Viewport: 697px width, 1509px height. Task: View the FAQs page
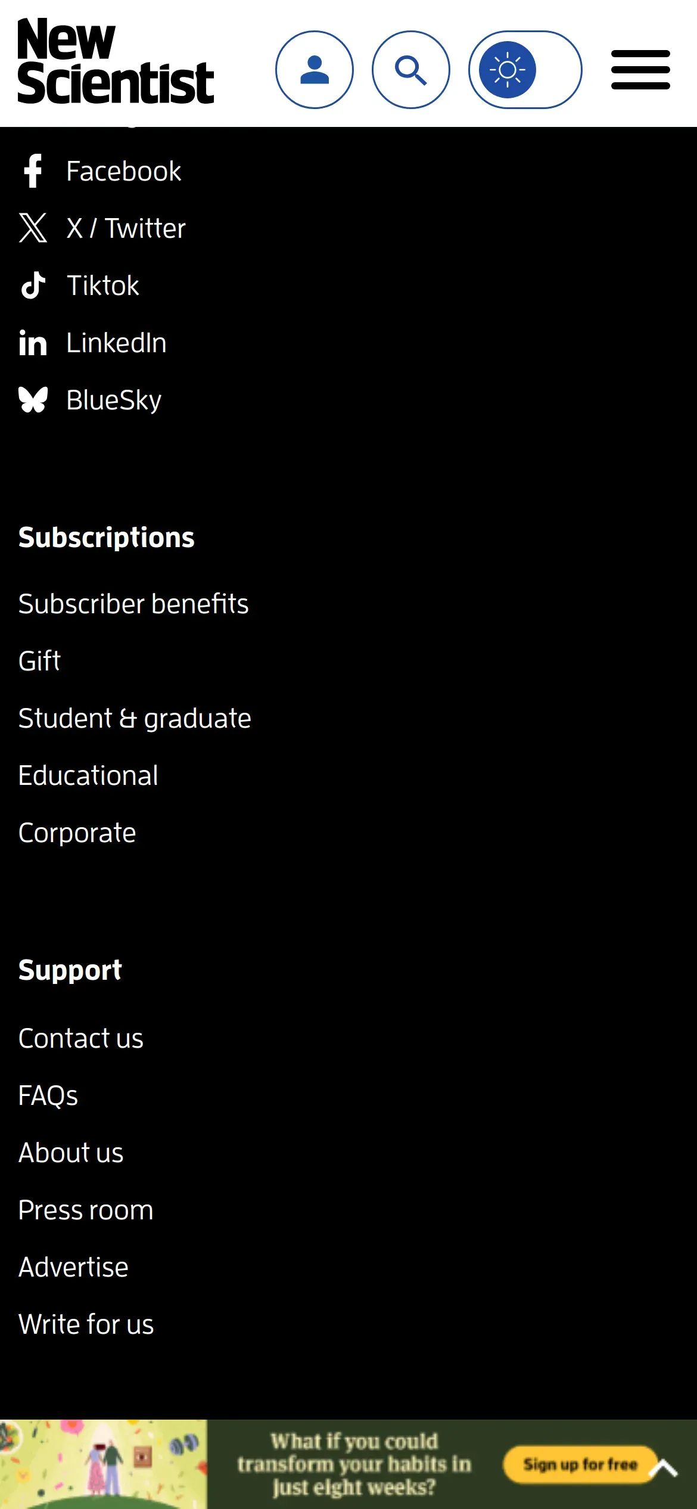48,1095
